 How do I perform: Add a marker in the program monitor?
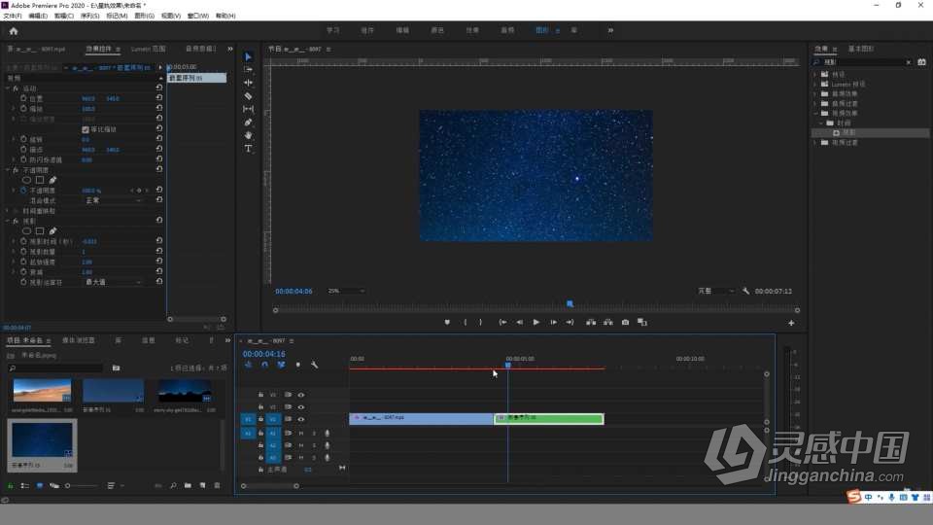[x=447, y=322]
